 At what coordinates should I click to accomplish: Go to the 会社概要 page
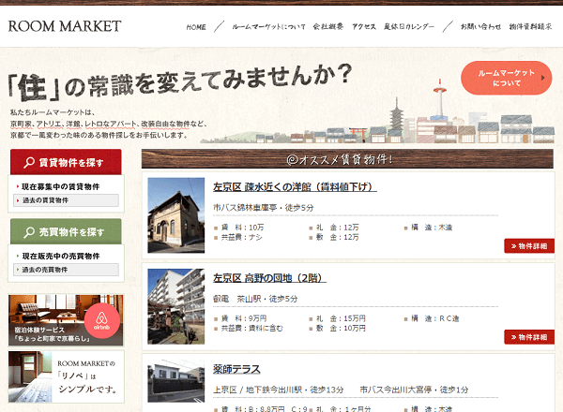pos(328,26)
